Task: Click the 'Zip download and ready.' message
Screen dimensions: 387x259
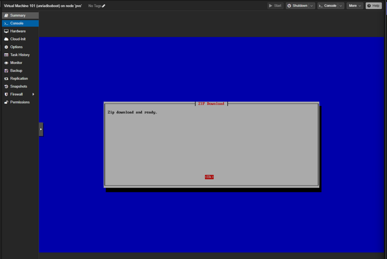Action: [132, 112]
